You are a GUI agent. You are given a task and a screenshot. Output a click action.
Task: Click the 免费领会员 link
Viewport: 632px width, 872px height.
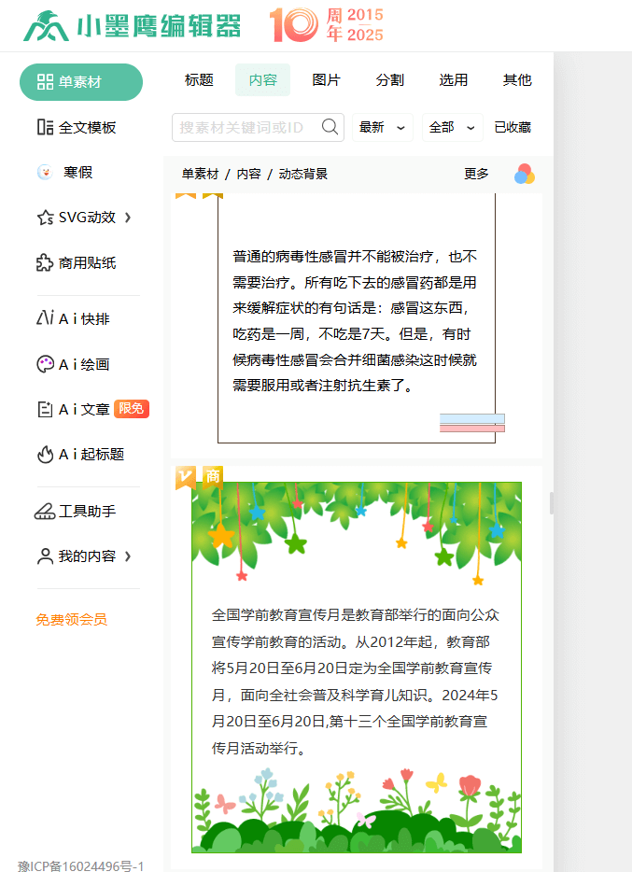pos(72,619)
